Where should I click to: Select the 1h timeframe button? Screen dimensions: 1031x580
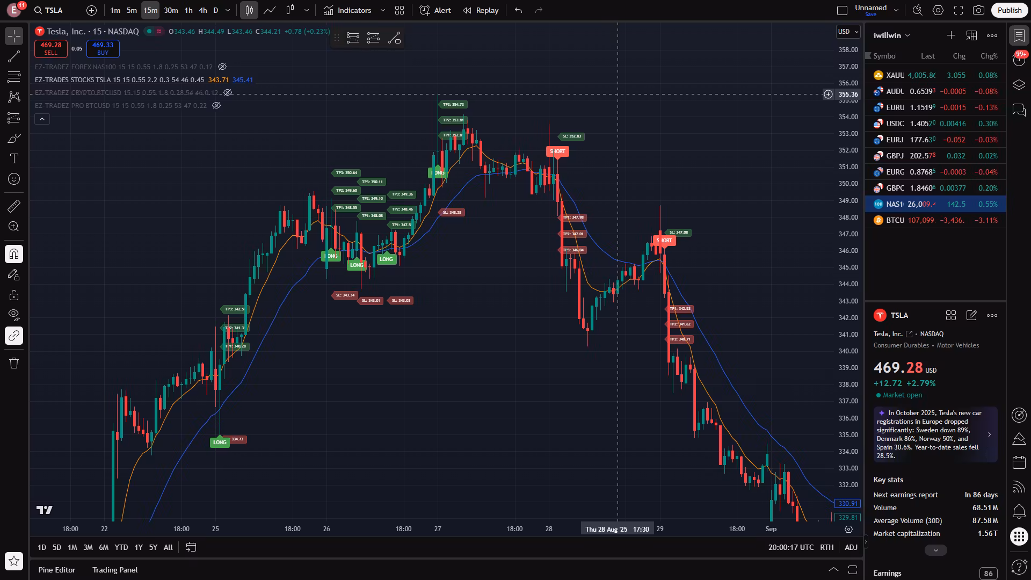click(x=188, y=10)
